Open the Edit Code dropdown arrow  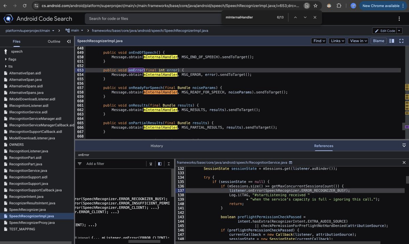399,31
